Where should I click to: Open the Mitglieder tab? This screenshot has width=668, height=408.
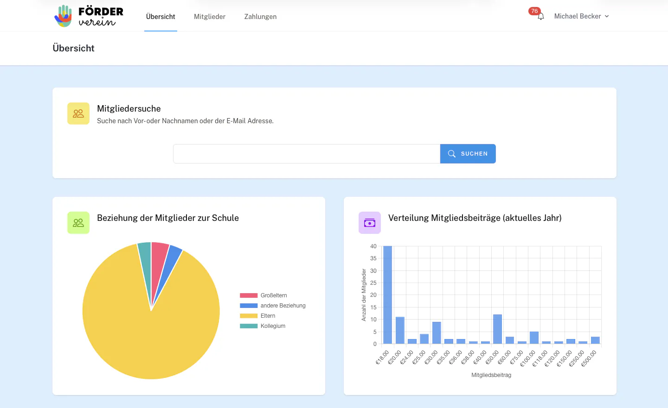(210, 17)
